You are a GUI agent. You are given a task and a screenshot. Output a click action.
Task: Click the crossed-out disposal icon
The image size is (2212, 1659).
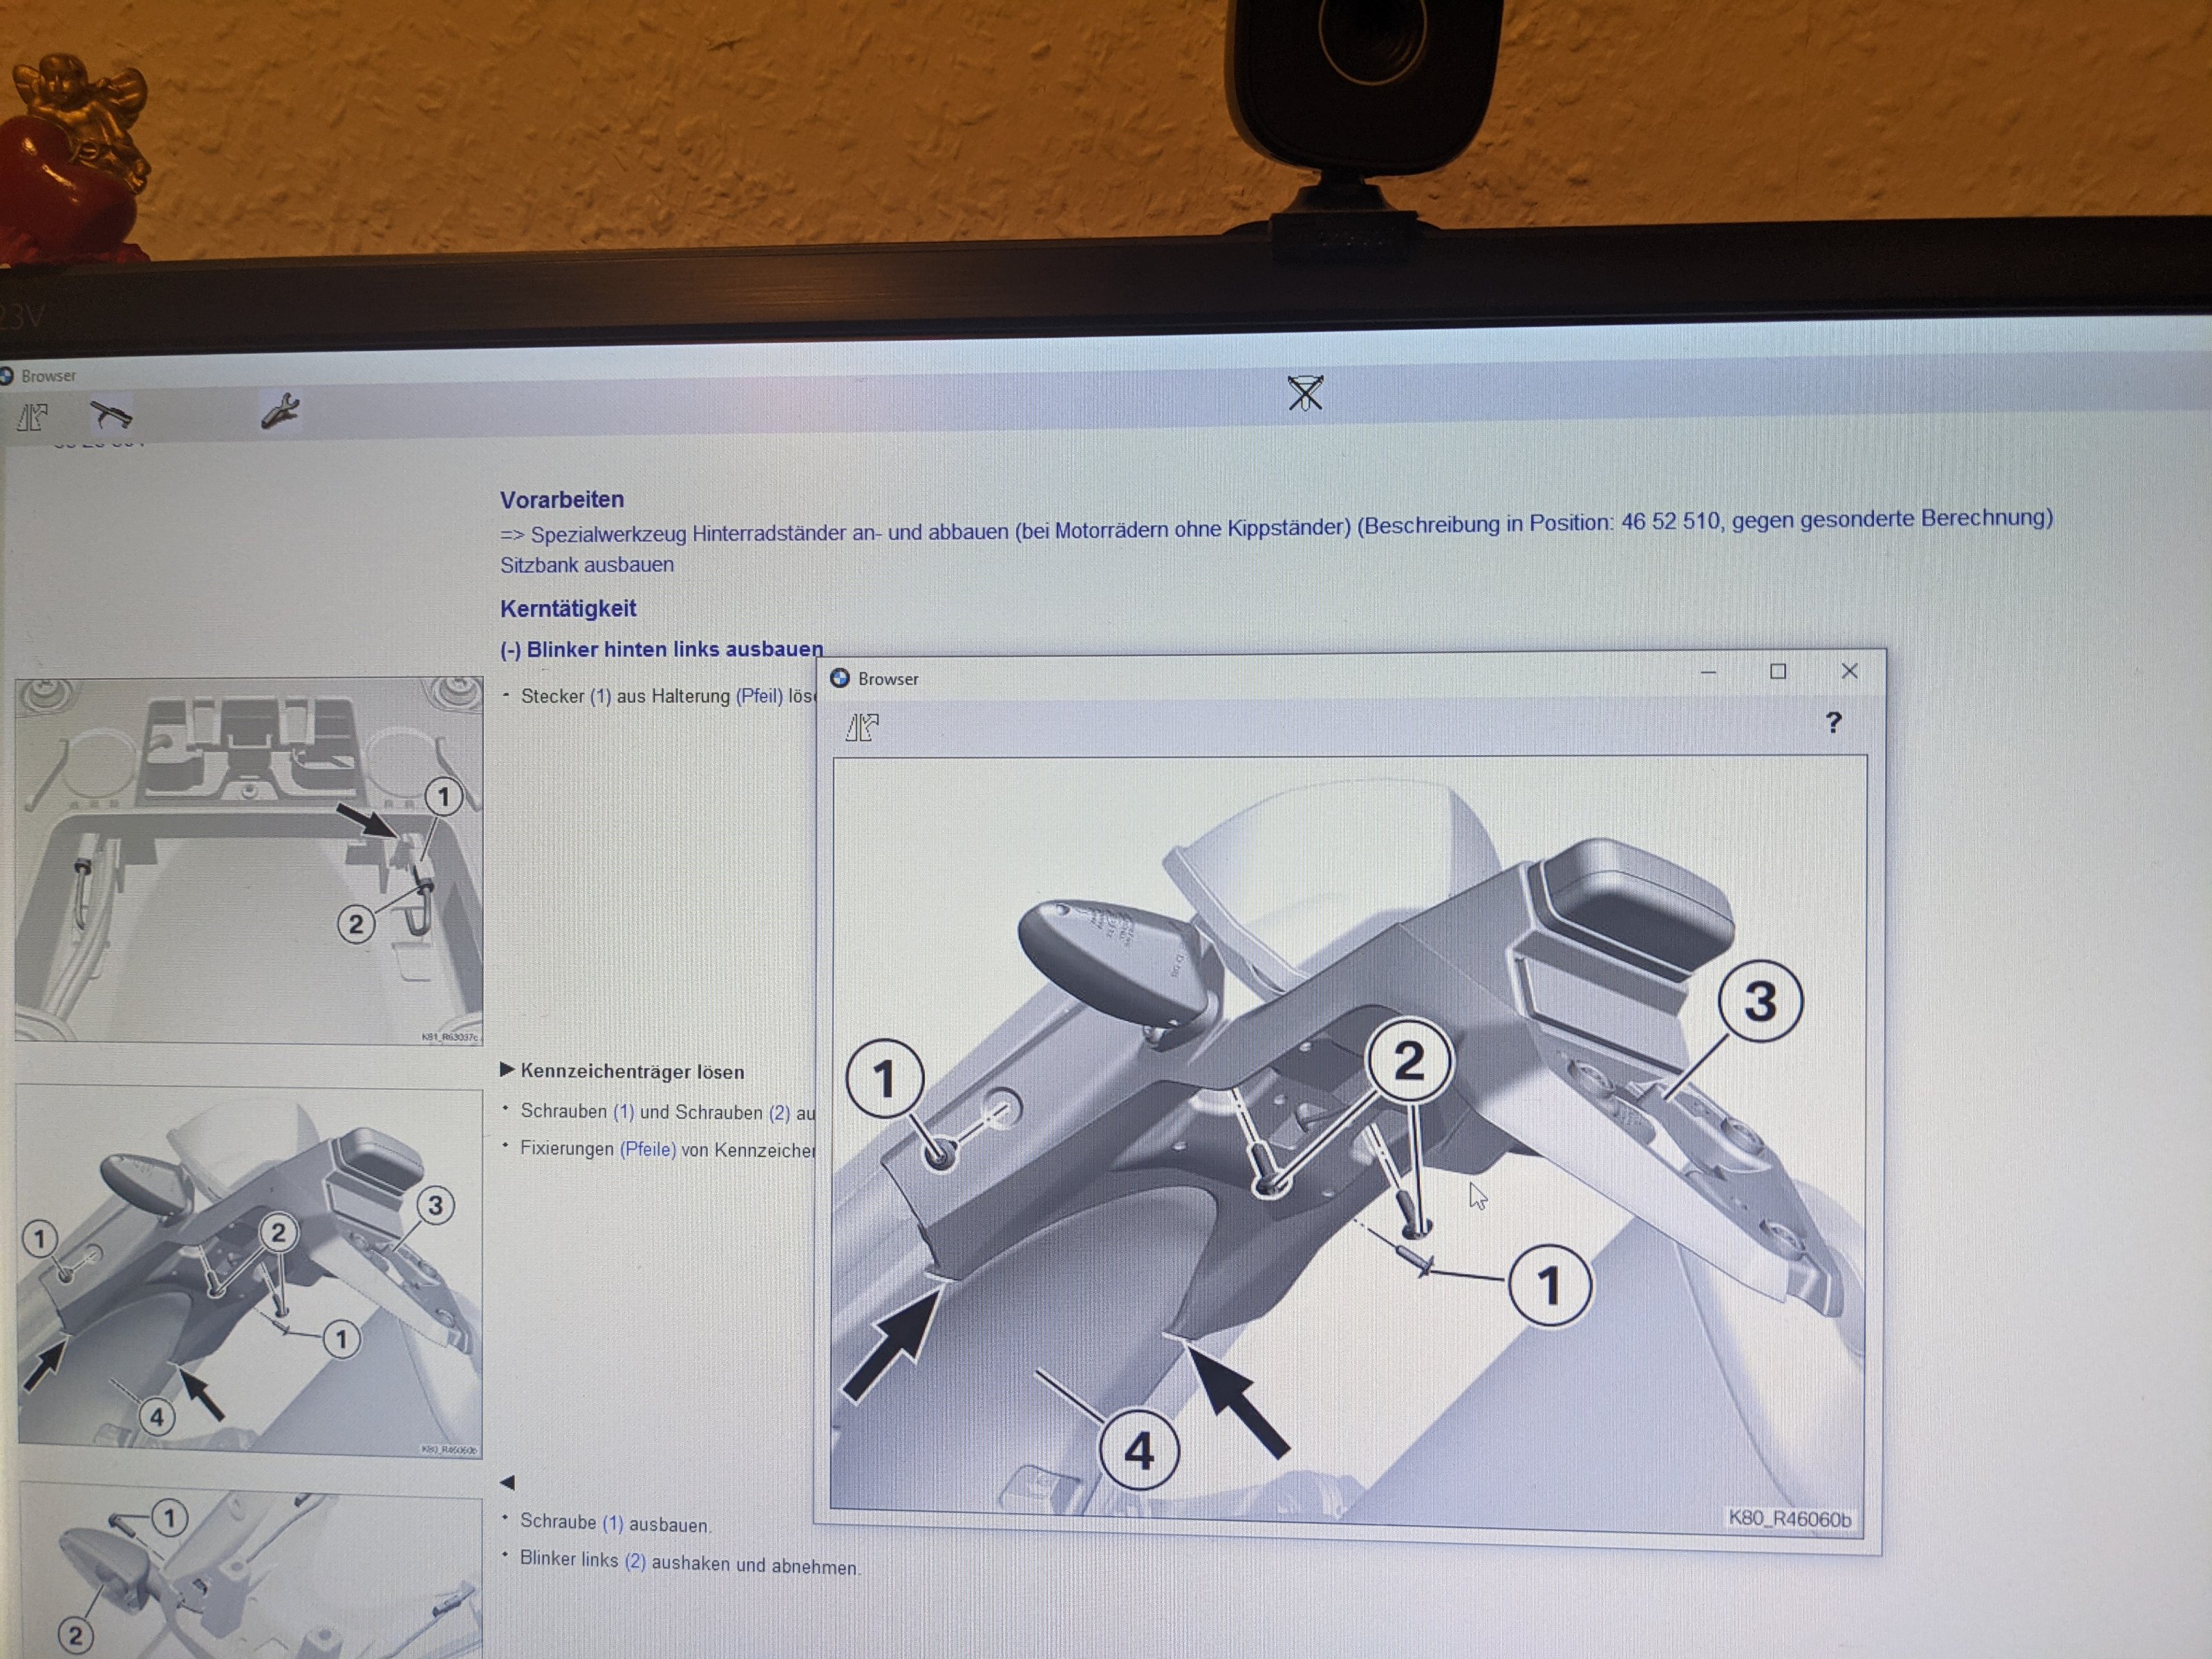coord(1305,393)
